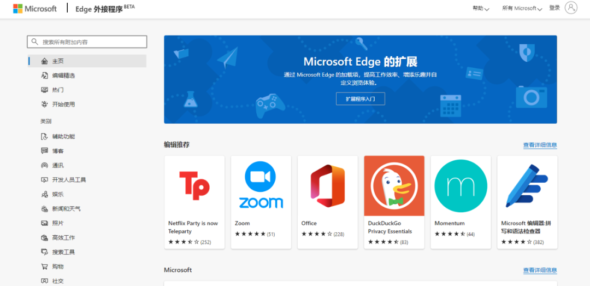Open the Office extension logo
This screenshot has width=590, height=286.
click(x=328, y=186)
